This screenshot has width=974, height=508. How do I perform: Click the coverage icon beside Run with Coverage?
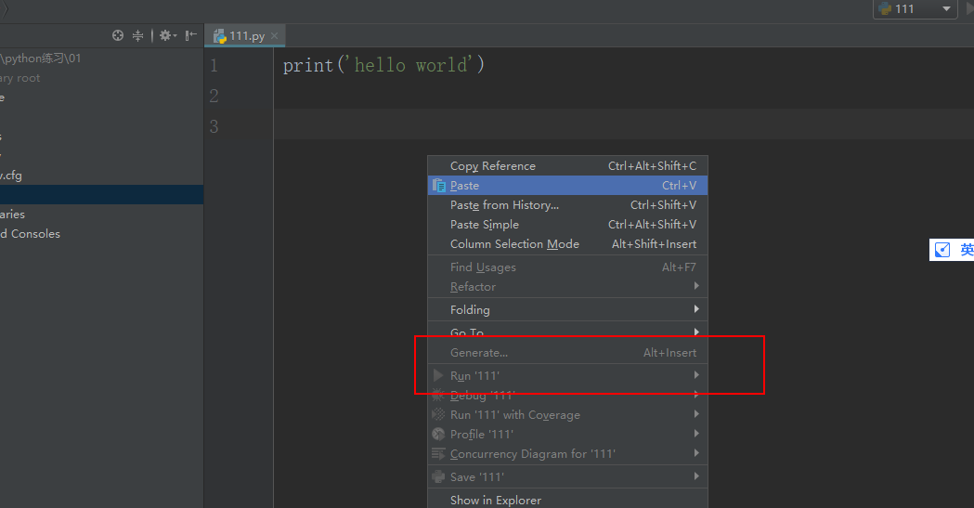[438, 414]
